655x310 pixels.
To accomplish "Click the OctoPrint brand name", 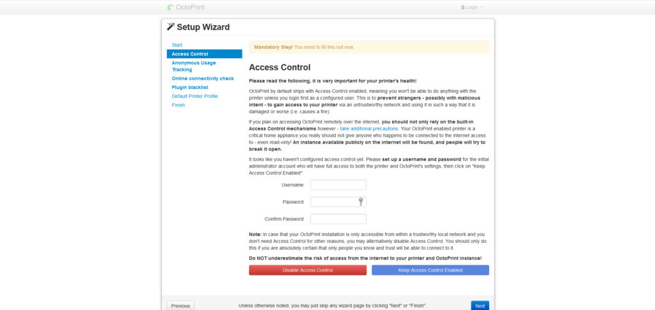I will (190, 7).
